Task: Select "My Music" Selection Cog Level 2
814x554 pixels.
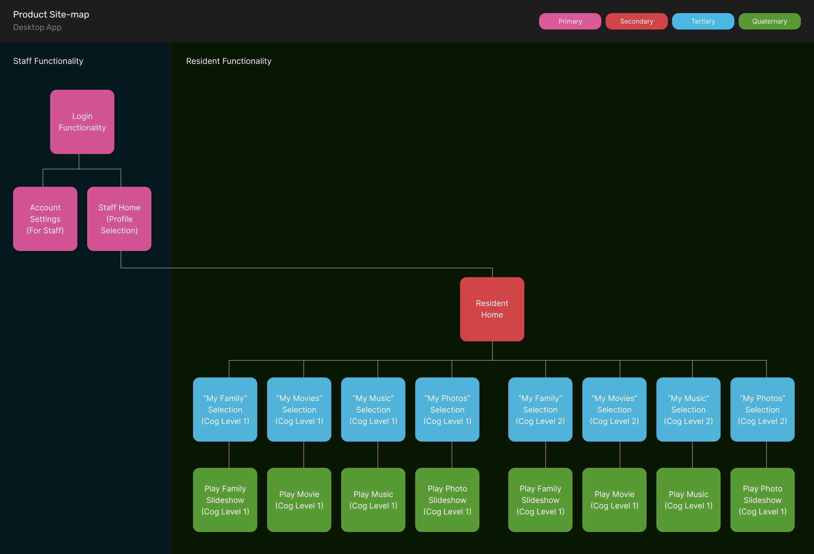Action: point(688,410)
